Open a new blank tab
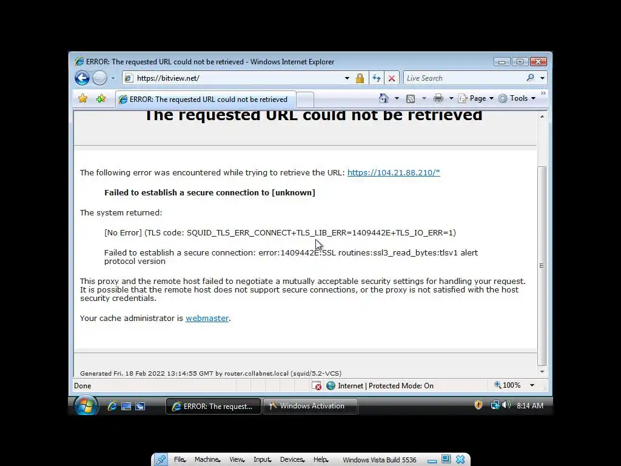 tap(305, 100)
